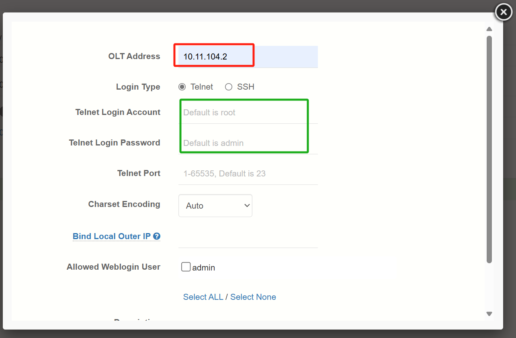Click the Charset Encoding dropdown arrow icon
The height and width of the screenshot is (338, 516).
pos(247,205)
